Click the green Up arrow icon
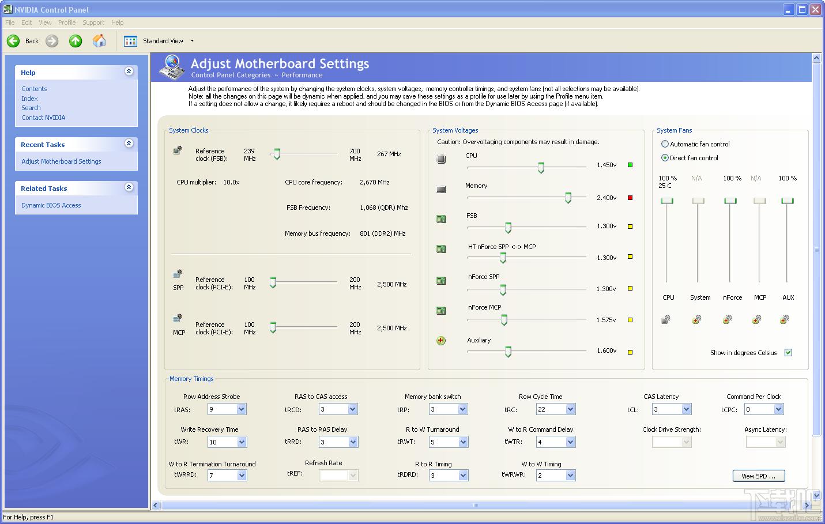Image resolution: width=825 pixels, height=524 pixels. [76, 41]
